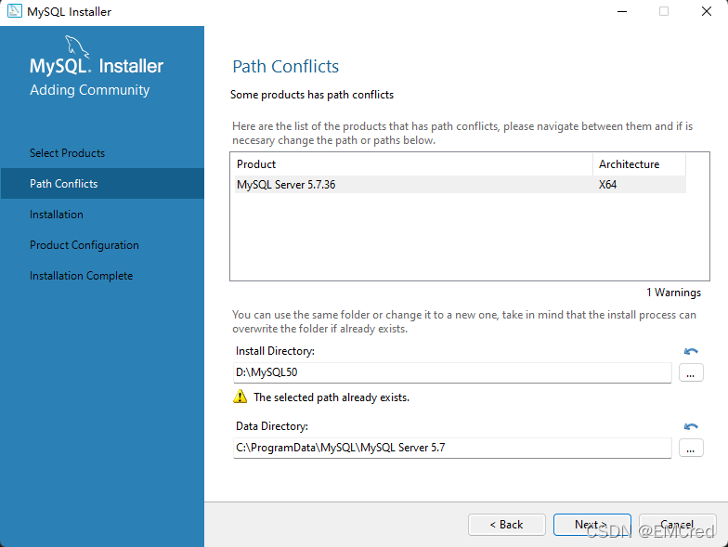Click the Architecture column header
Image resolution: width=728 pixels, height=547 pixels.
coord(639,164)
